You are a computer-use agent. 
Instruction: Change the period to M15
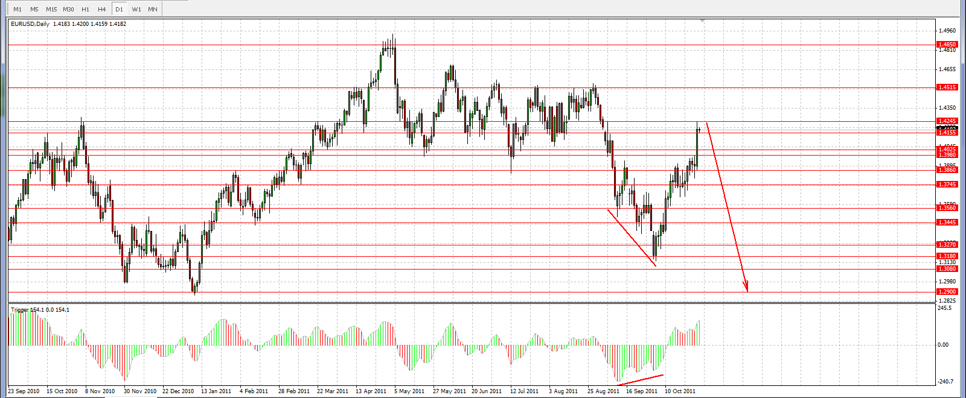tap(51, 9)
